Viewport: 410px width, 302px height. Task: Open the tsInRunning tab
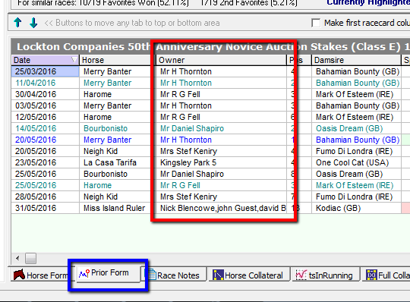(326, 275)
